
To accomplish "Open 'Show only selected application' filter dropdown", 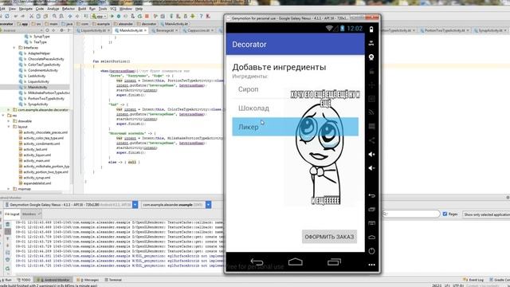I will (x=487, y=214).
